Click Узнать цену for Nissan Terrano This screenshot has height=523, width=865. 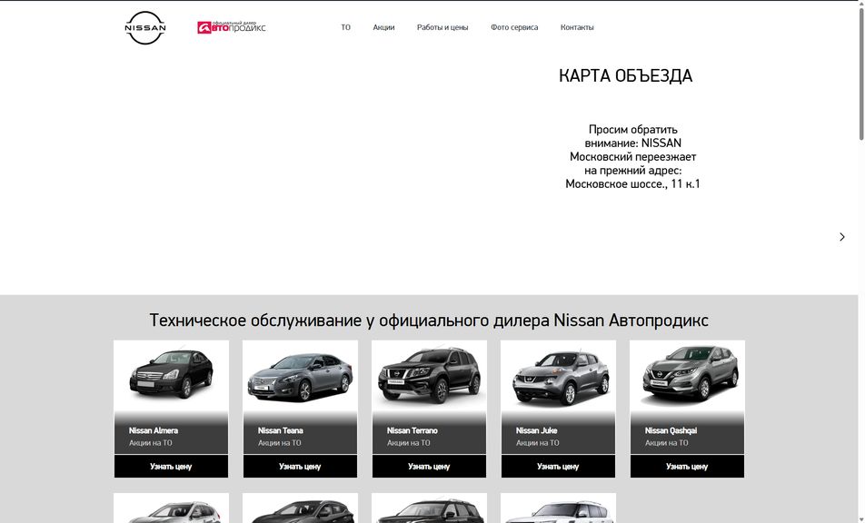pyautogui.click(x=429, y=466)
